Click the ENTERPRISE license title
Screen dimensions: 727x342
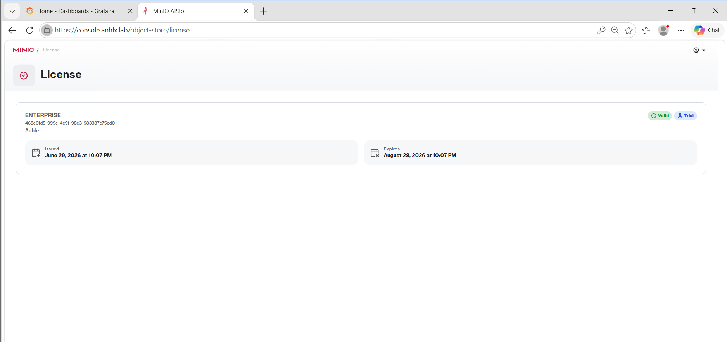[x=43, y=115]
